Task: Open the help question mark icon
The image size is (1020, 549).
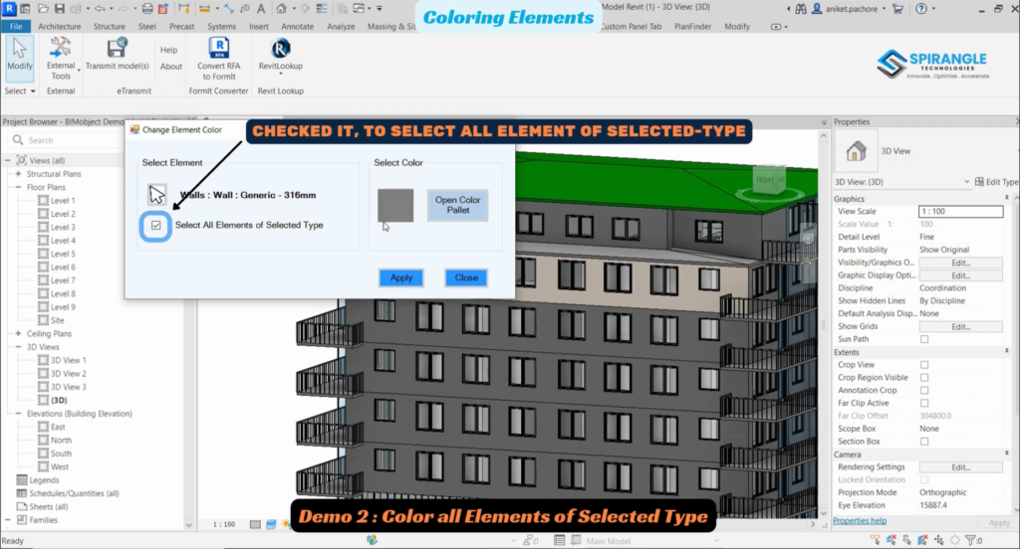Action: 921,8
